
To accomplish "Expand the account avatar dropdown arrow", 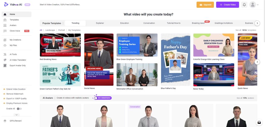I will 258,5.
